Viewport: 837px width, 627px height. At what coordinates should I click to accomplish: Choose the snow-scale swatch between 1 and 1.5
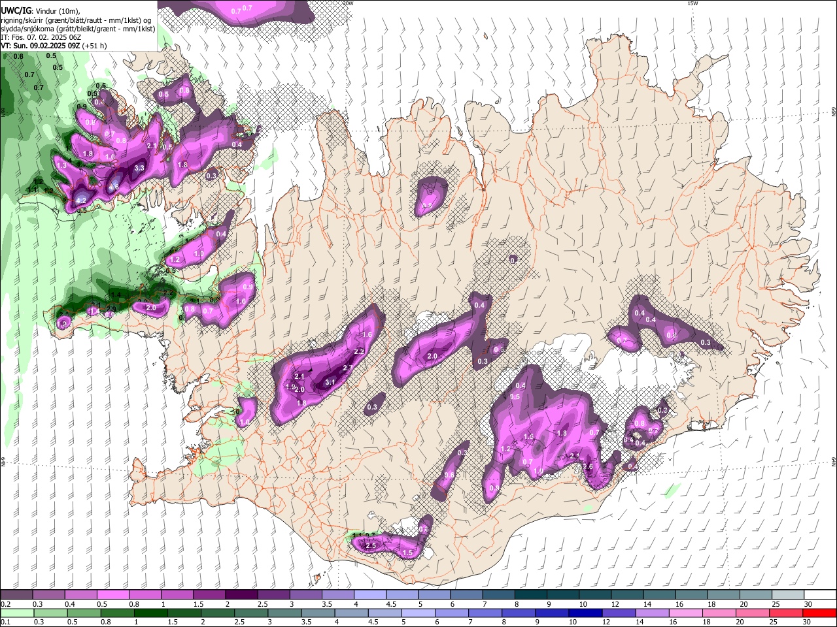177,595
